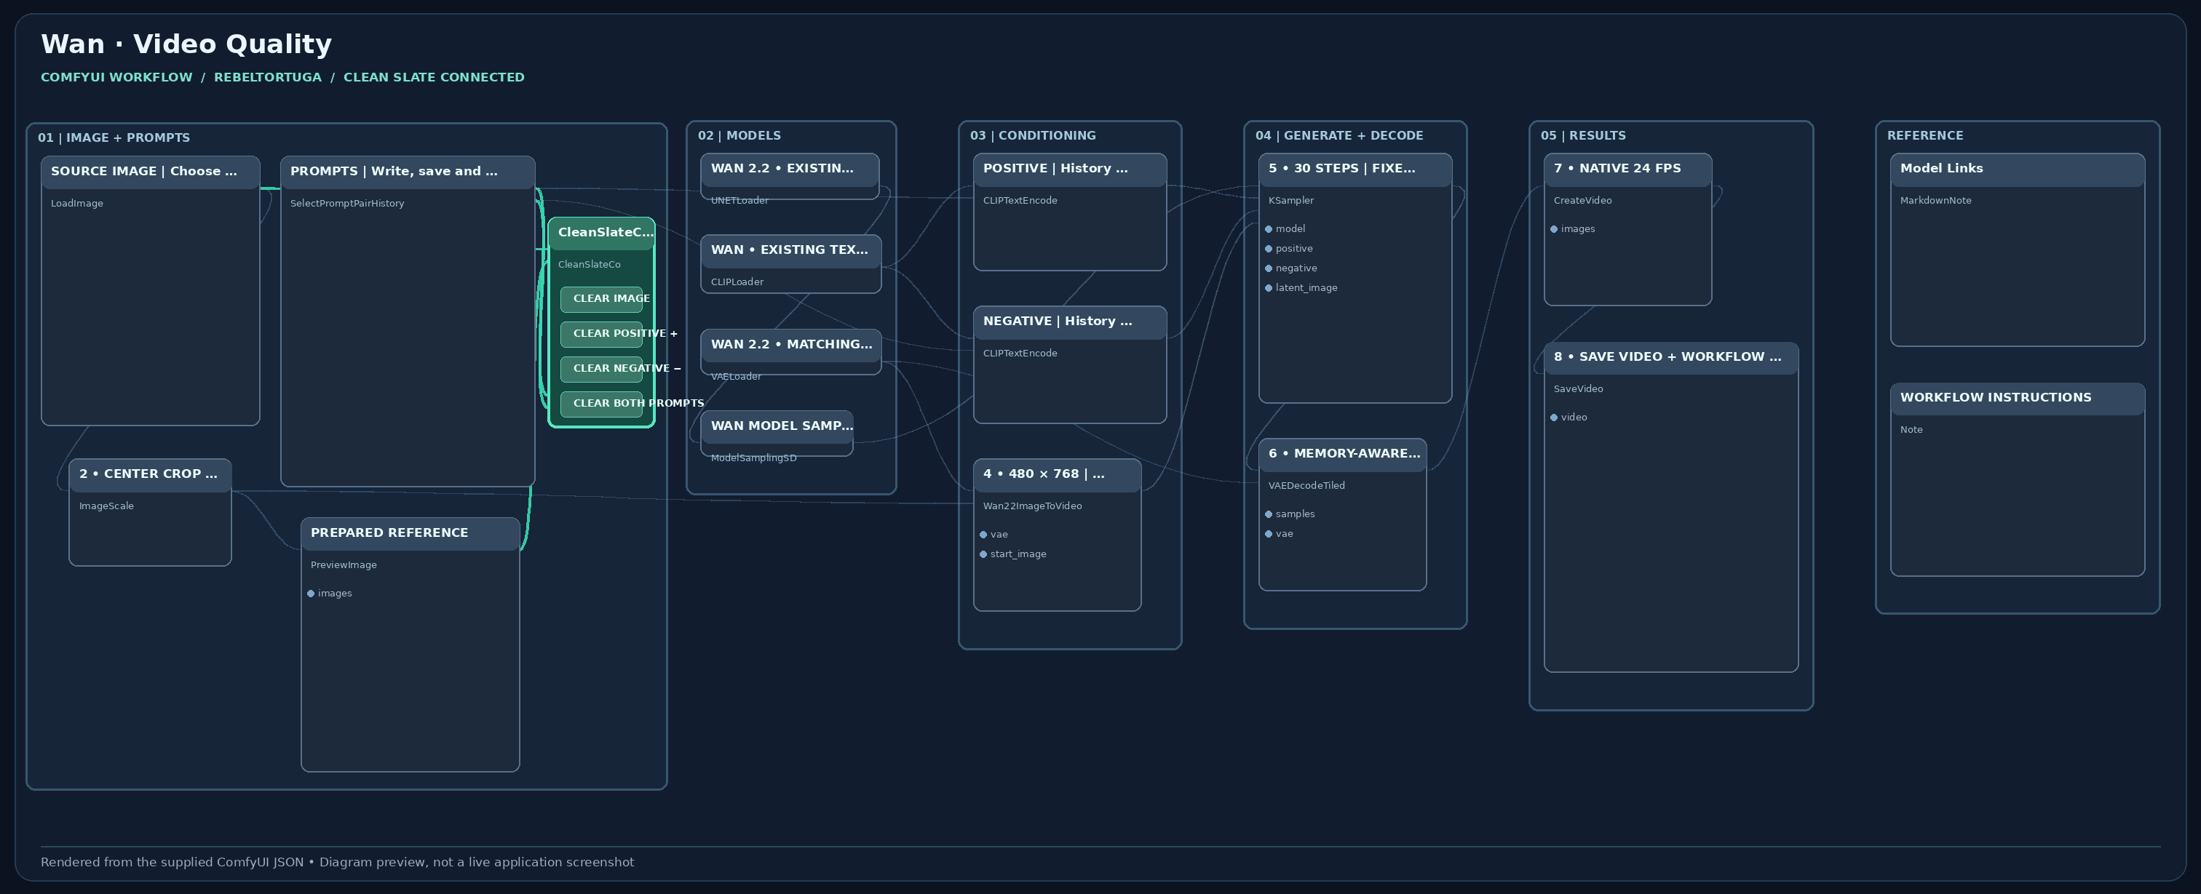Click the "02 | MODELS" group title
The width and height of the screenshot is (2201, 894).
[739, 136]
